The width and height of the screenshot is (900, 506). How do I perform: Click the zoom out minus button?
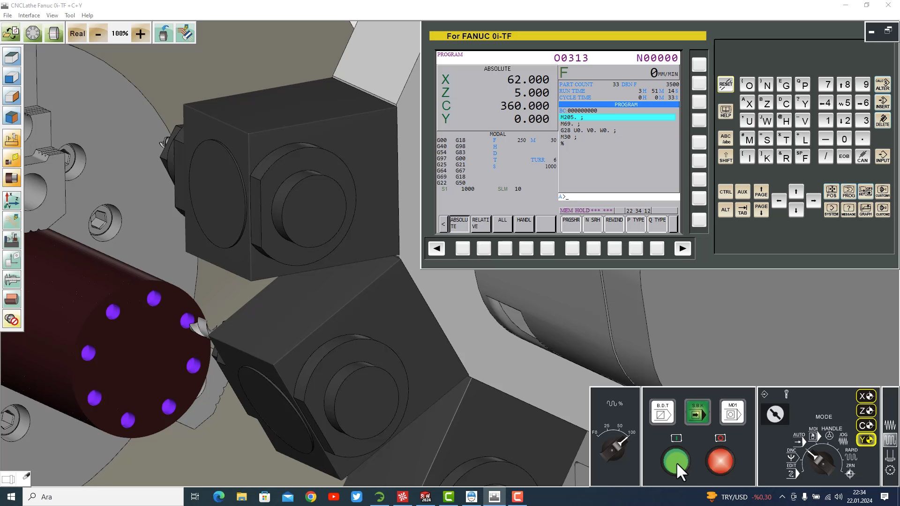coord(98,33)
